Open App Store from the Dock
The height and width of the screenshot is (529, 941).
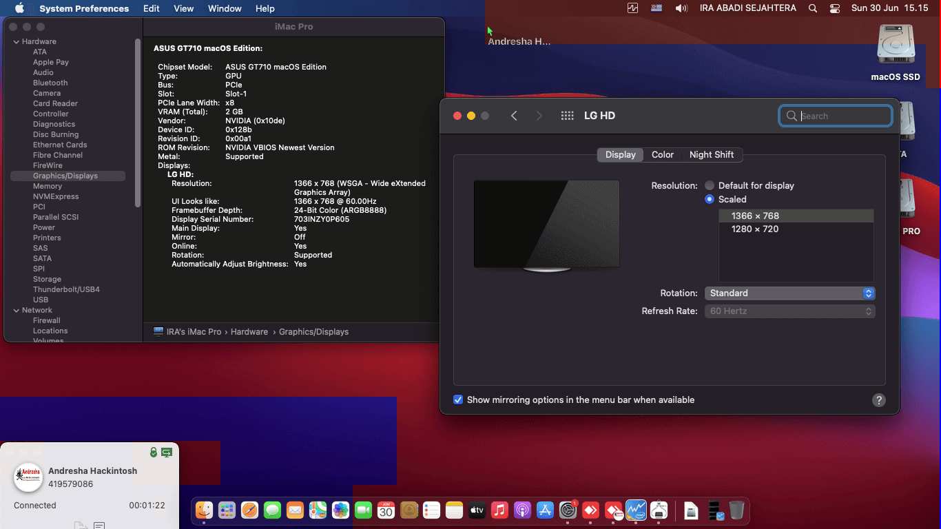click(x=545, y=510)
